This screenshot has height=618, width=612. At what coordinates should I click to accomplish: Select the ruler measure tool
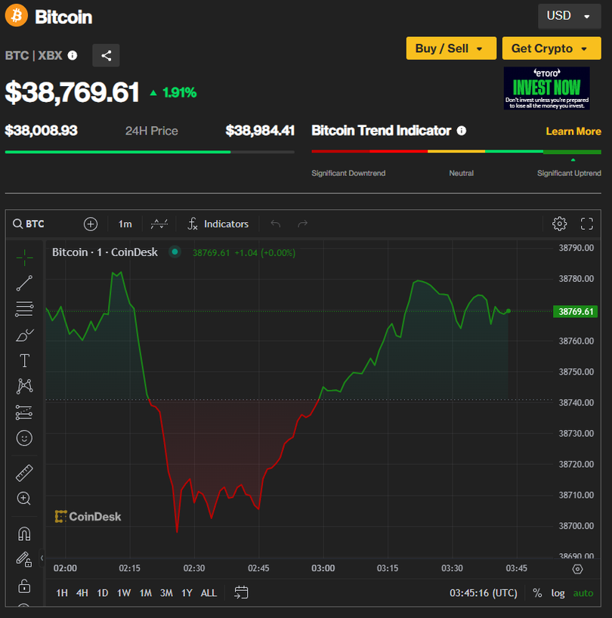[24, 473]
